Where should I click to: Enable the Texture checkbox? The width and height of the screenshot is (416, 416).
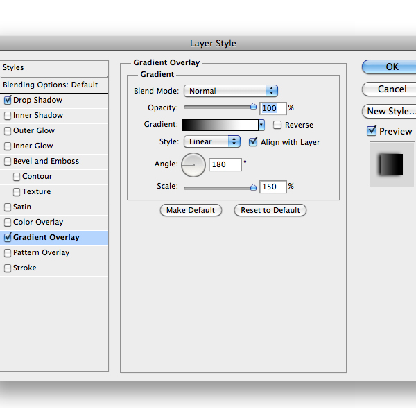pos(17,192)
